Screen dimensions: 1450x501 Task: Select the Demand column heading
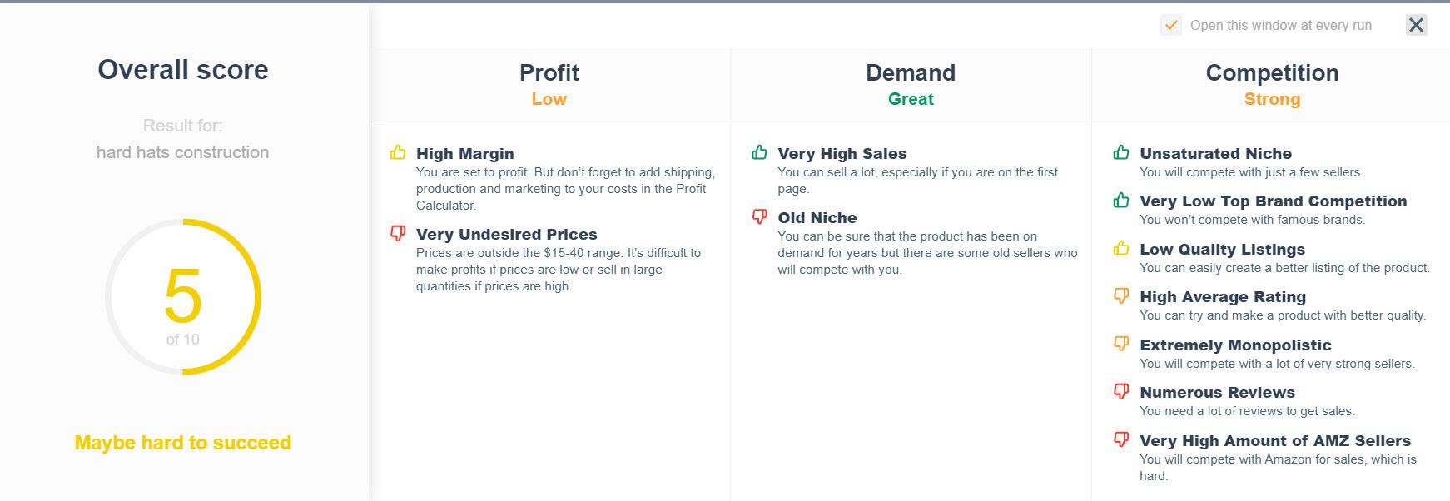pos(911,73)
